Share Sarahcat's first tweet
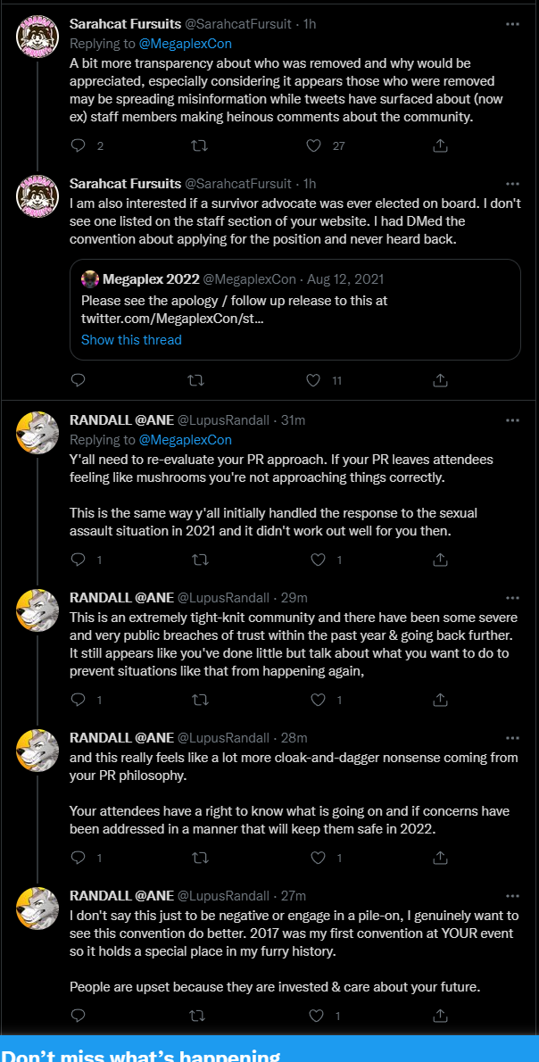Screen dimensions: 539x1062 click(x=440, y=145)
